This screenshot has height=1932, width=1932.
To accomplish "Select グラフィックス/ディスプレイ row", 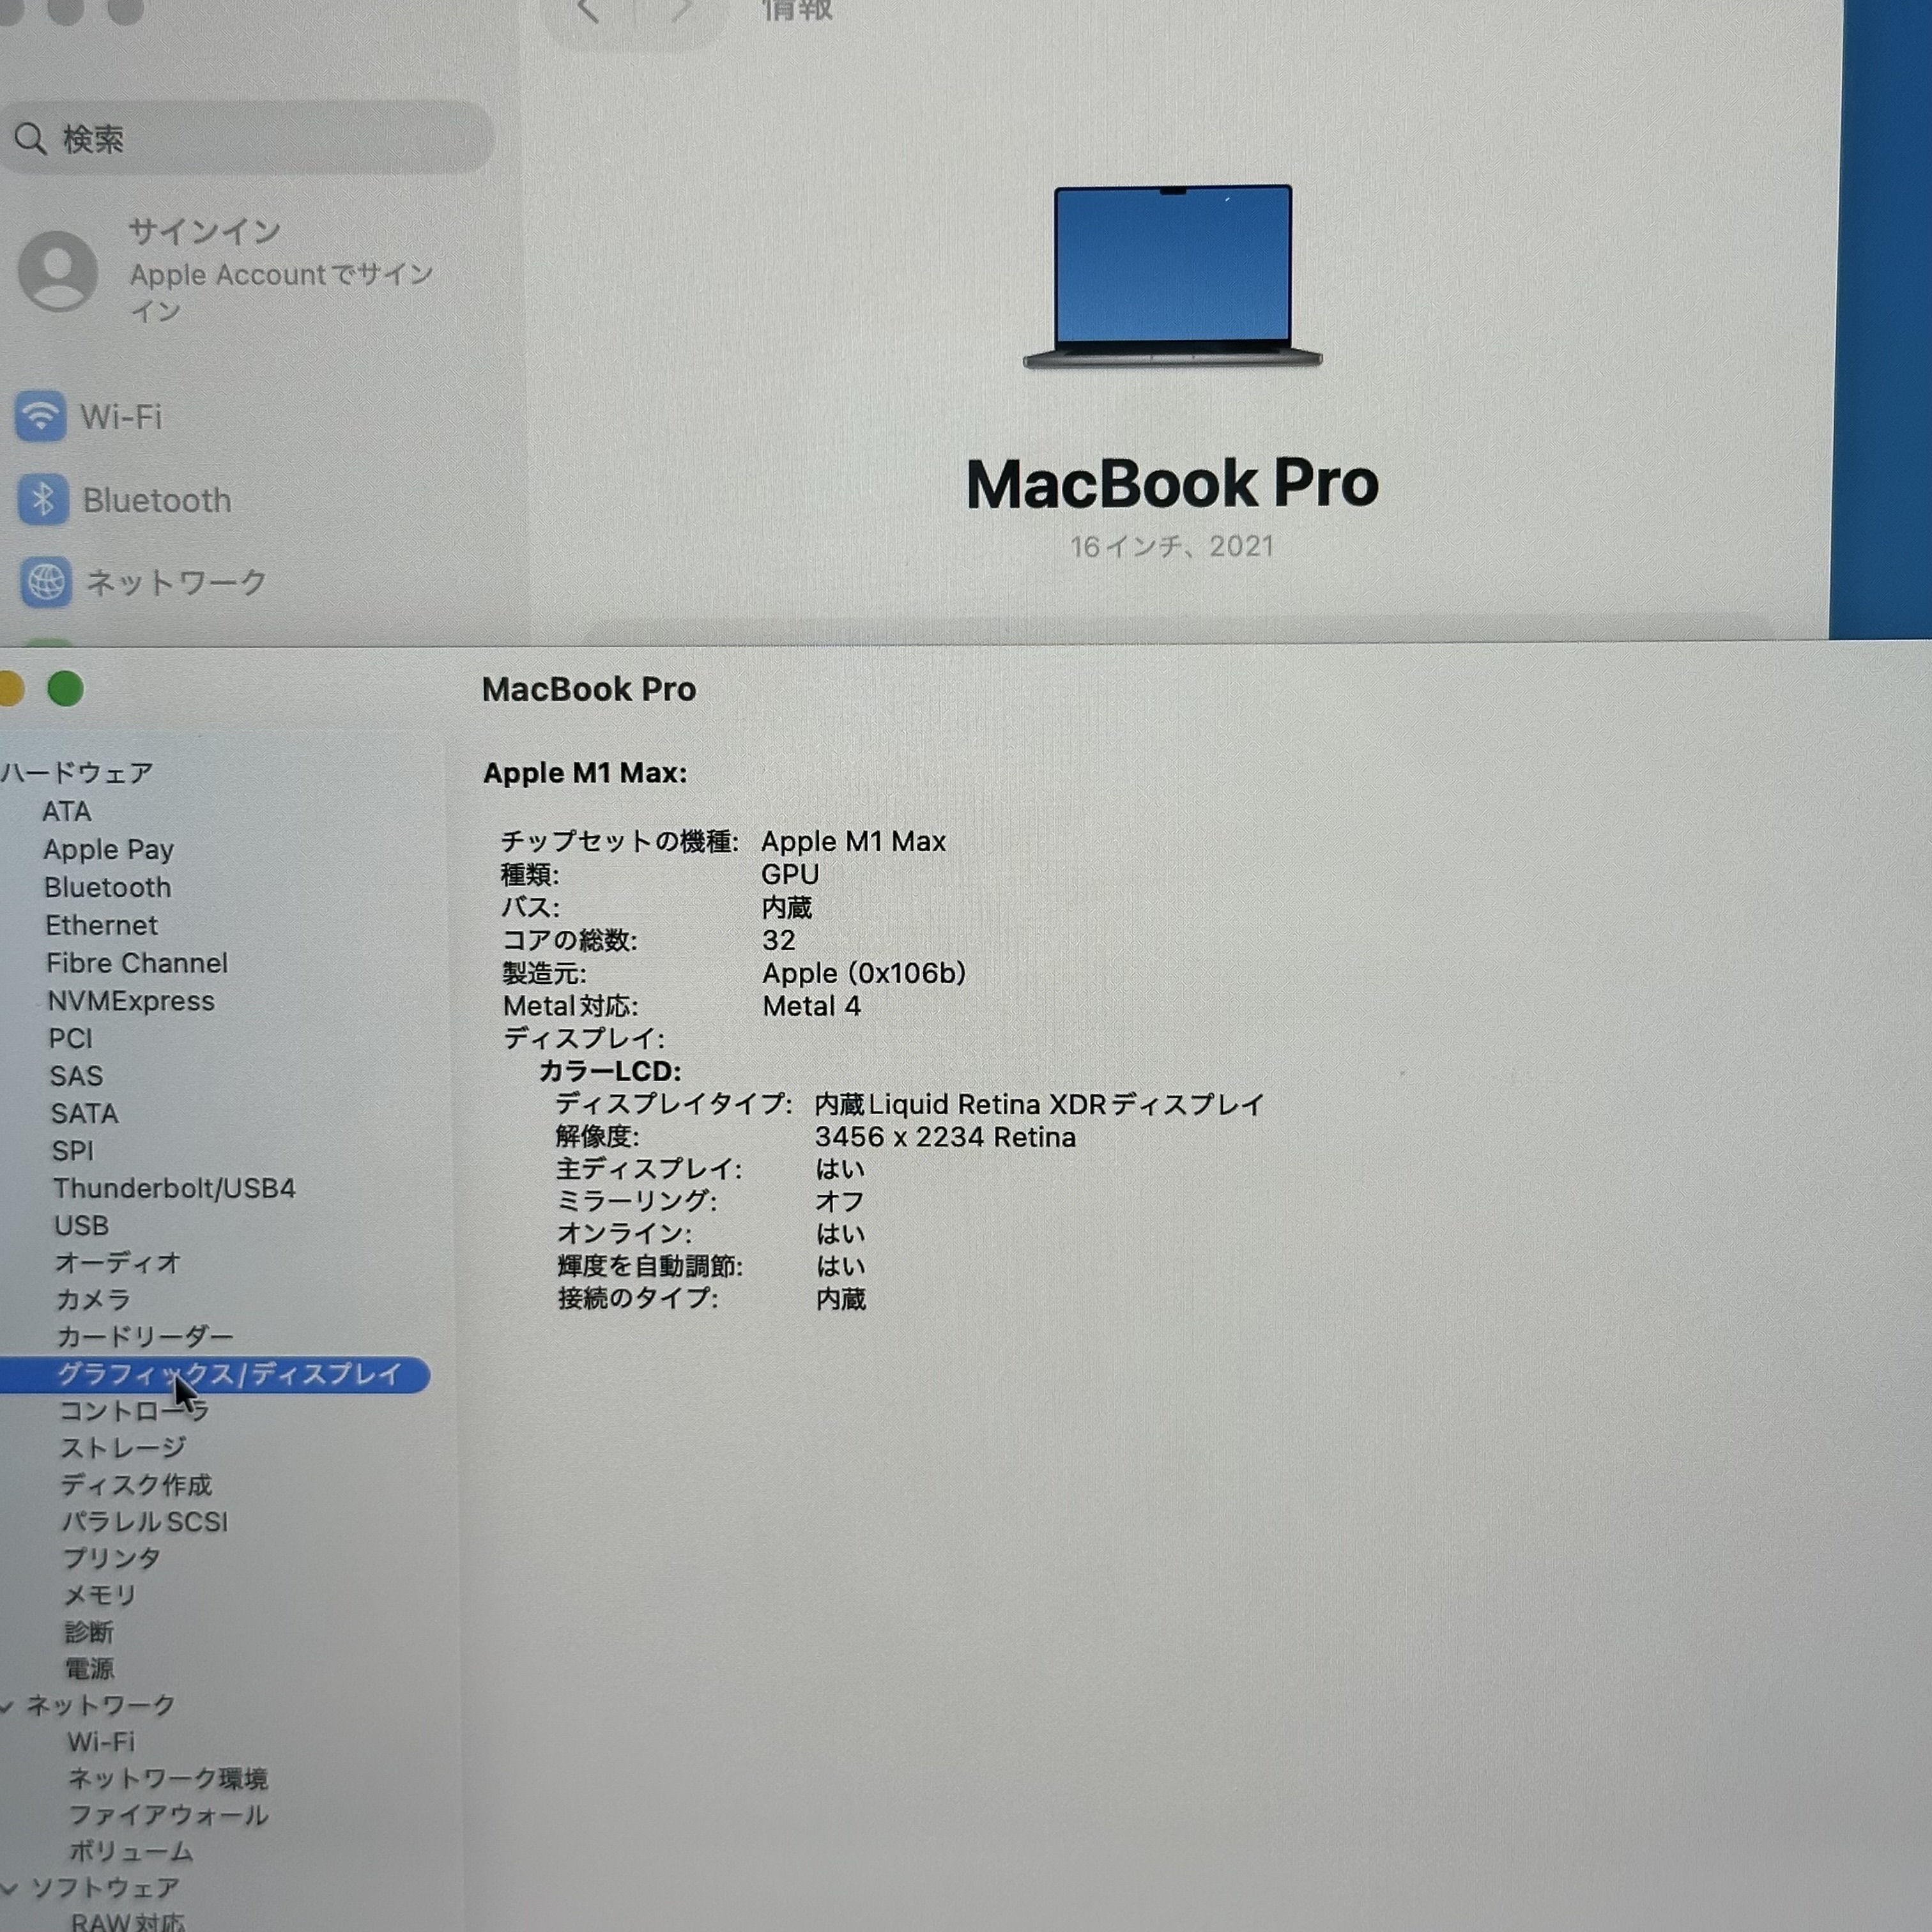I will (x=215, y=1374).
